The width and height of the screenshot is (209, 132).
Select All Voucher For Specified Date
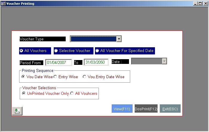[x=97, y=51]
